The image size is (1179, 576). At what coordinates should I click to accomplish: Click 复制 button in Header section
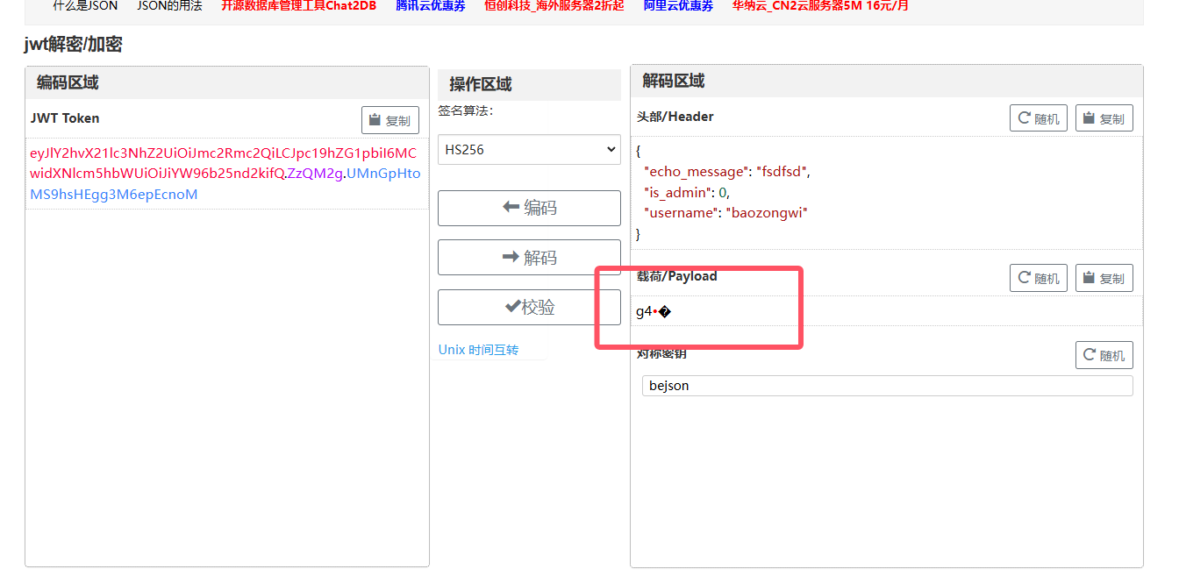pos(1104,118)
